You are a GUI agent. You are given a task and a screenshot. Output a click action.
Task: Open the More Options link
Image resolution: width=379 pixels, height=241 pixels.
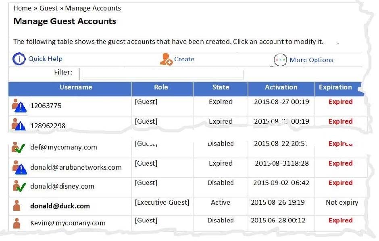tap(311, 60)
